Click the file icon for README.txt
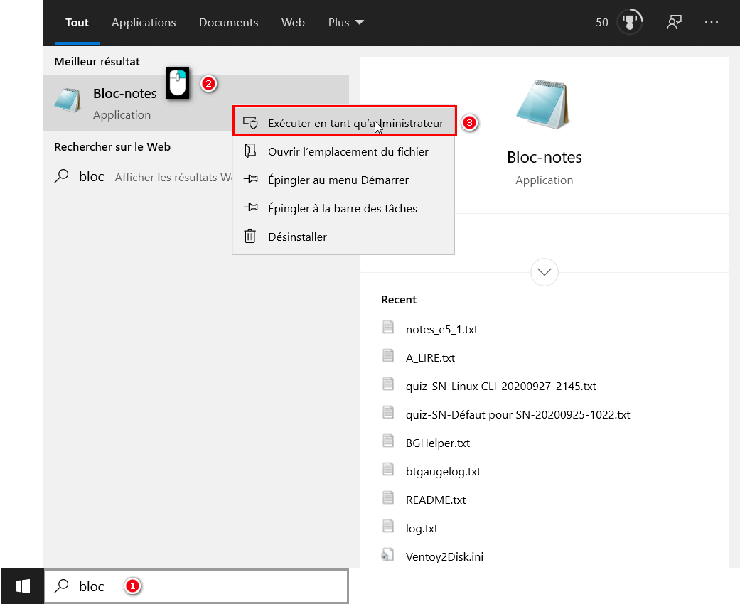 (x=388, y=497)
